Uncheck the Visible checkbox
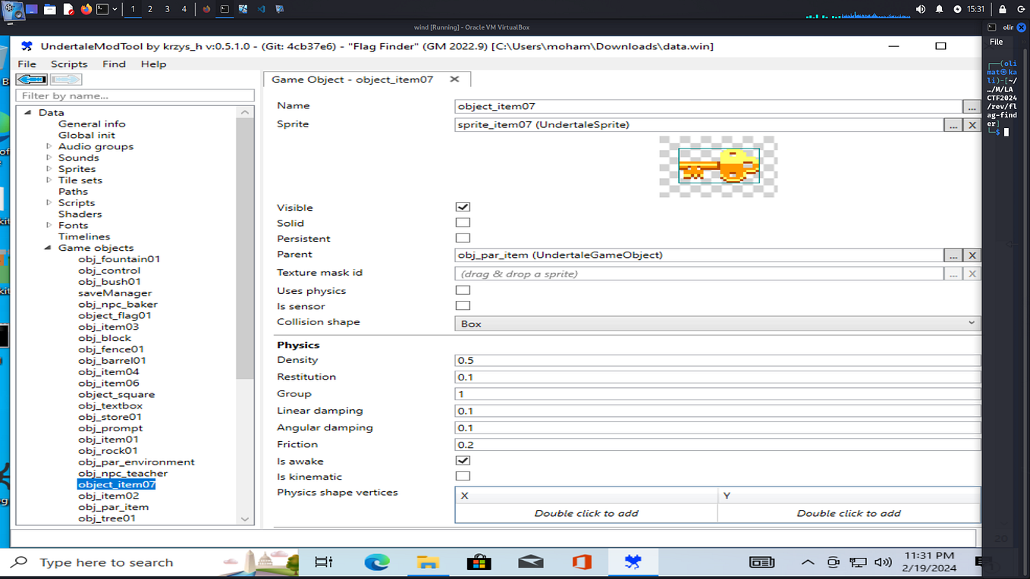This screenshot has height=579, width=1030. pyautogui.click(x=462, y=206)
